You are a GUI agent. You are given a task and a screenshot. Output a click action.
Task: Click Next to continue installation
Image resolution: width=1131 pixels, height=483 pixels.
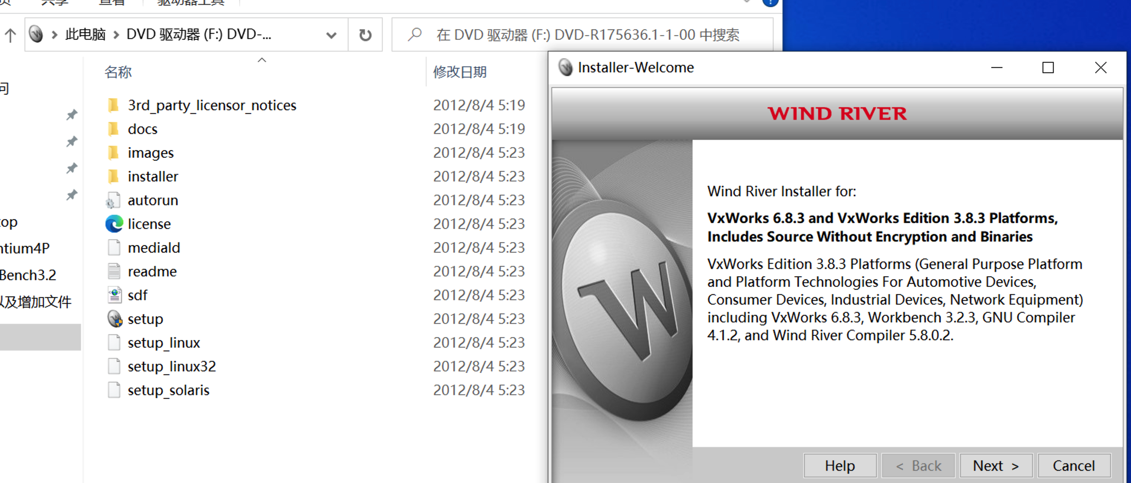coord(996,466)
